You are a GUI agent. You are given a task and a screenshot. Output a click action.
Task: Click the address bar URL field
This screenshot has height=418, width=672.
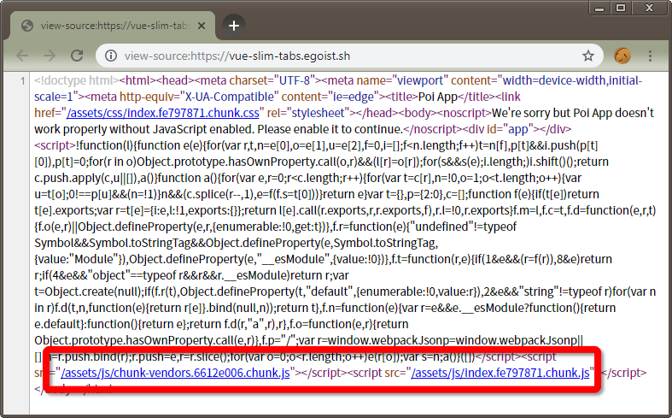[349, 56]
